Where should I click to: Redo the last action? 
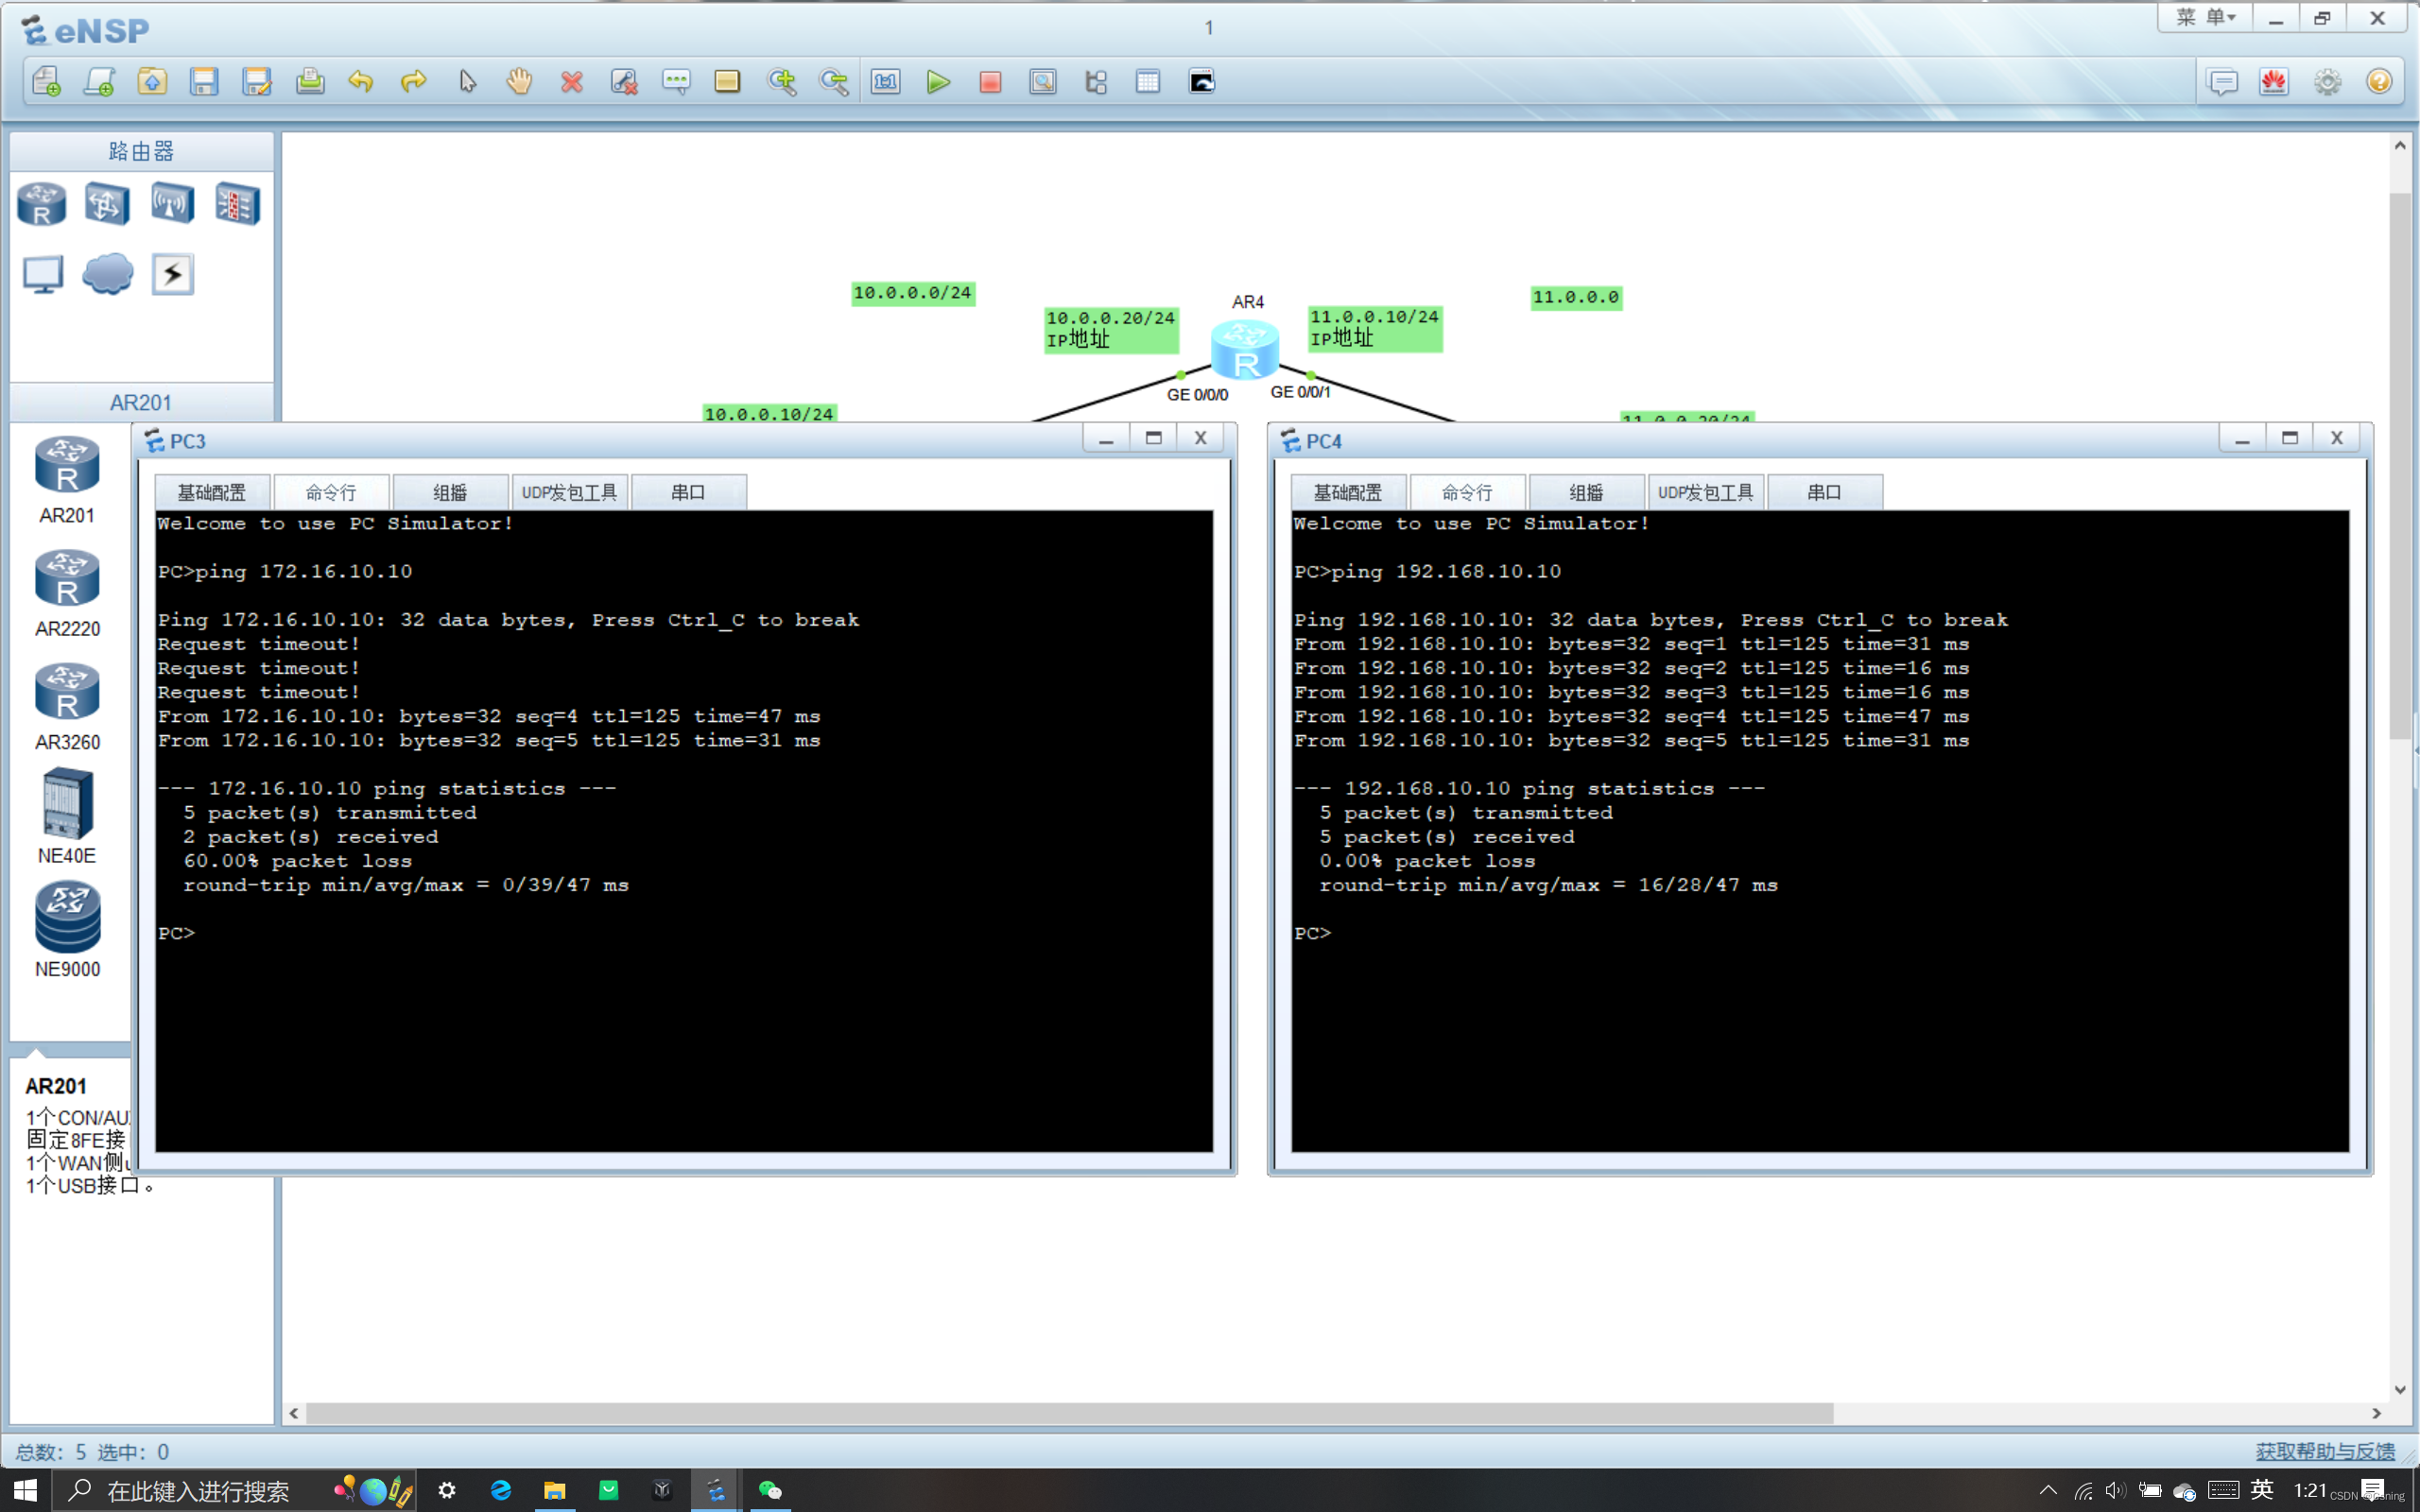[x=413, y=82]
